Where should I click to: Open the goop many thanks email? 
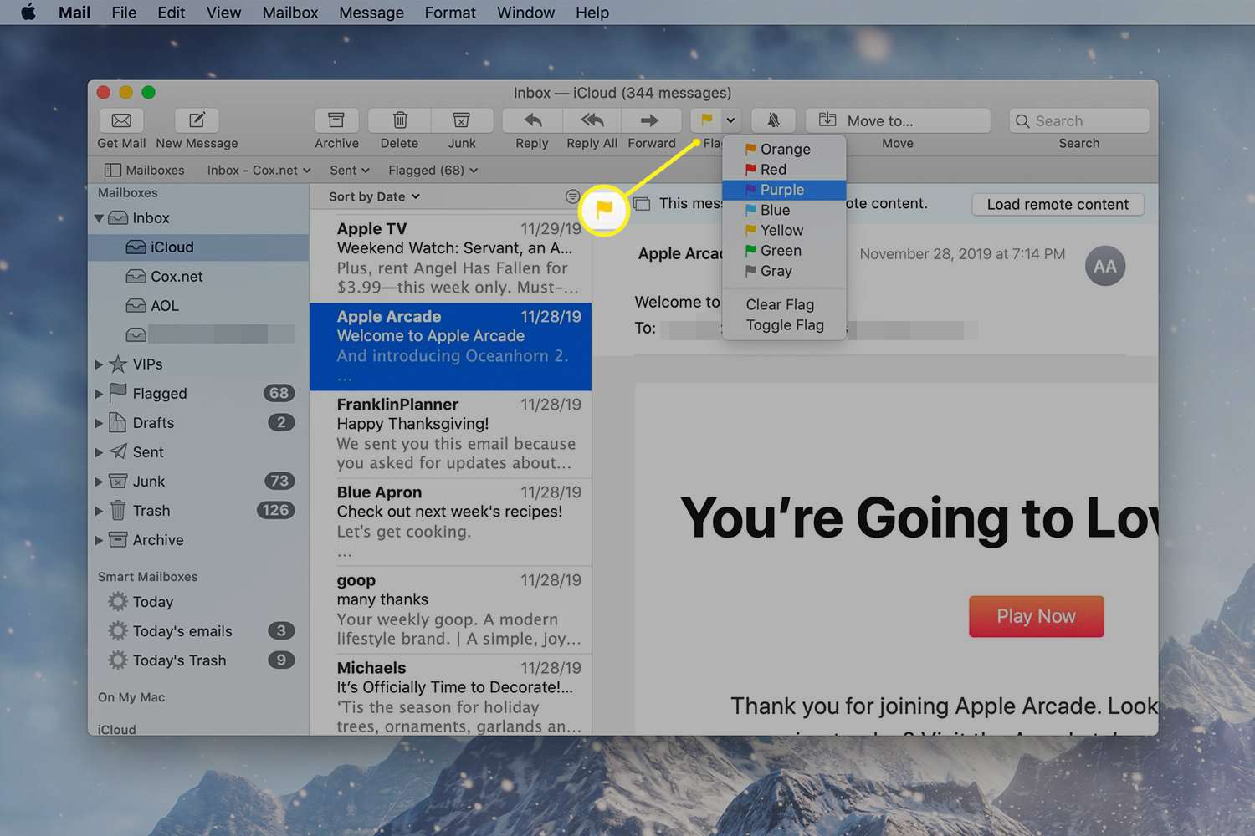point(451,609)
